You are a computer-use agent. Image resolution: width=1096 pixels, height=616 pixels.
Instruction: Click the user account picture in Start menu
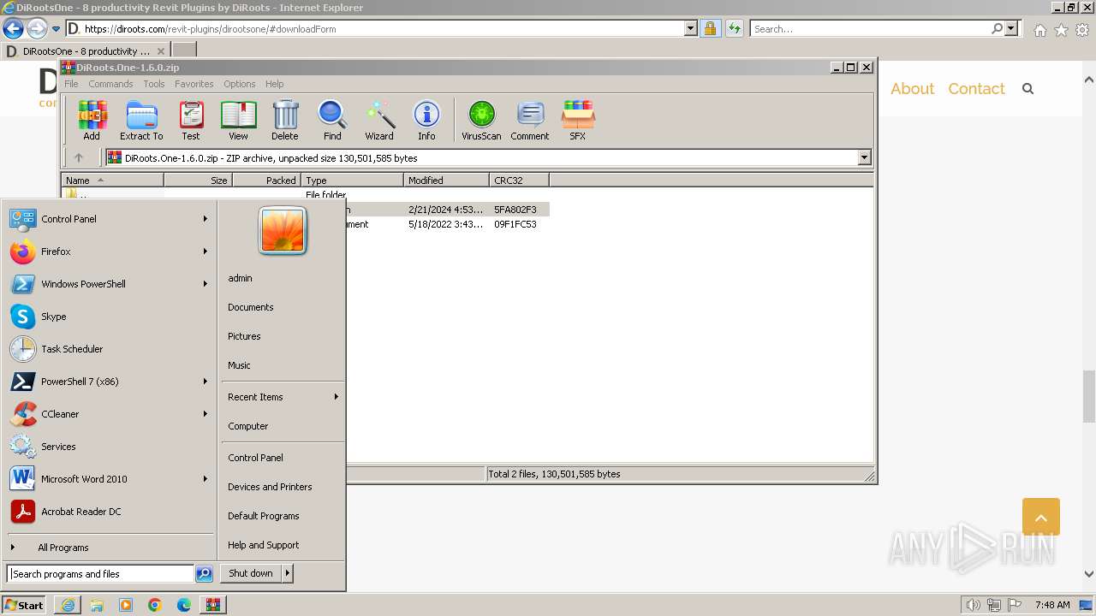coord(283,231)
